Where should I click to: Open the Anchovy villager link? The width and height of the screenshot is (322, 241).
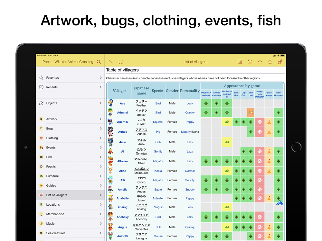pyautogui.click(x=123, y=217)
